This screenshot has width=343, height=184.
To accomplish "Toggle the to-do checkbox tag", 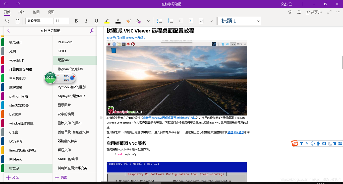I will pyautogui.click(x=201, y=21).
